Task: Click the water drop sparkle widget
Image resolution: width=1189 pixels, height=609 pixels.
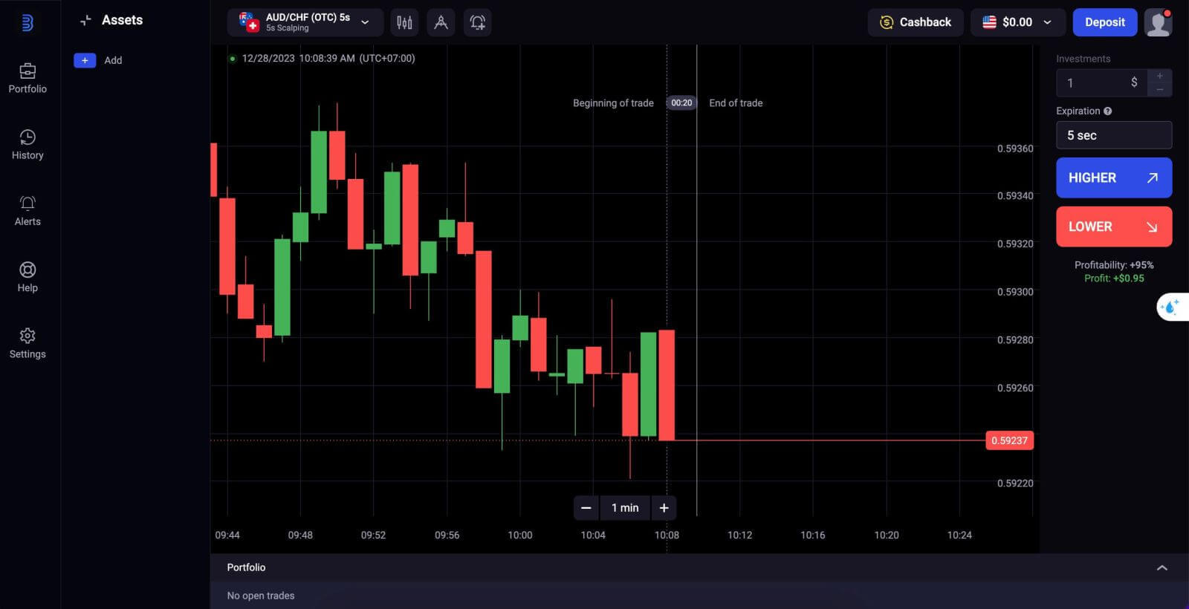Action: pos(1171,307)
